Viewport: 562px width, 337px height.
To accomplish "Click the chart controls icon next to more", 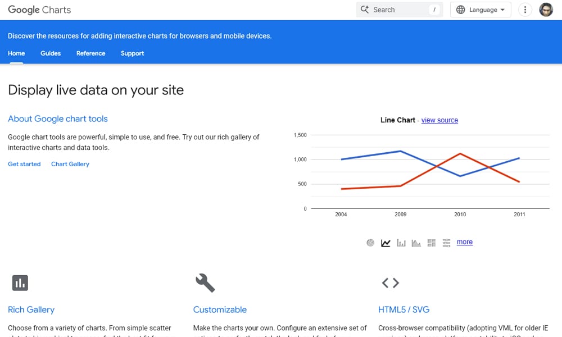I will 446,242.
